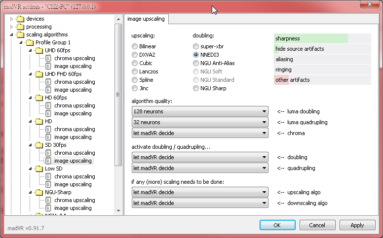Viewport: 383px width, 238px height.
Task: Choose Cubic upscaling algorithm
Action: click(135, 63)
